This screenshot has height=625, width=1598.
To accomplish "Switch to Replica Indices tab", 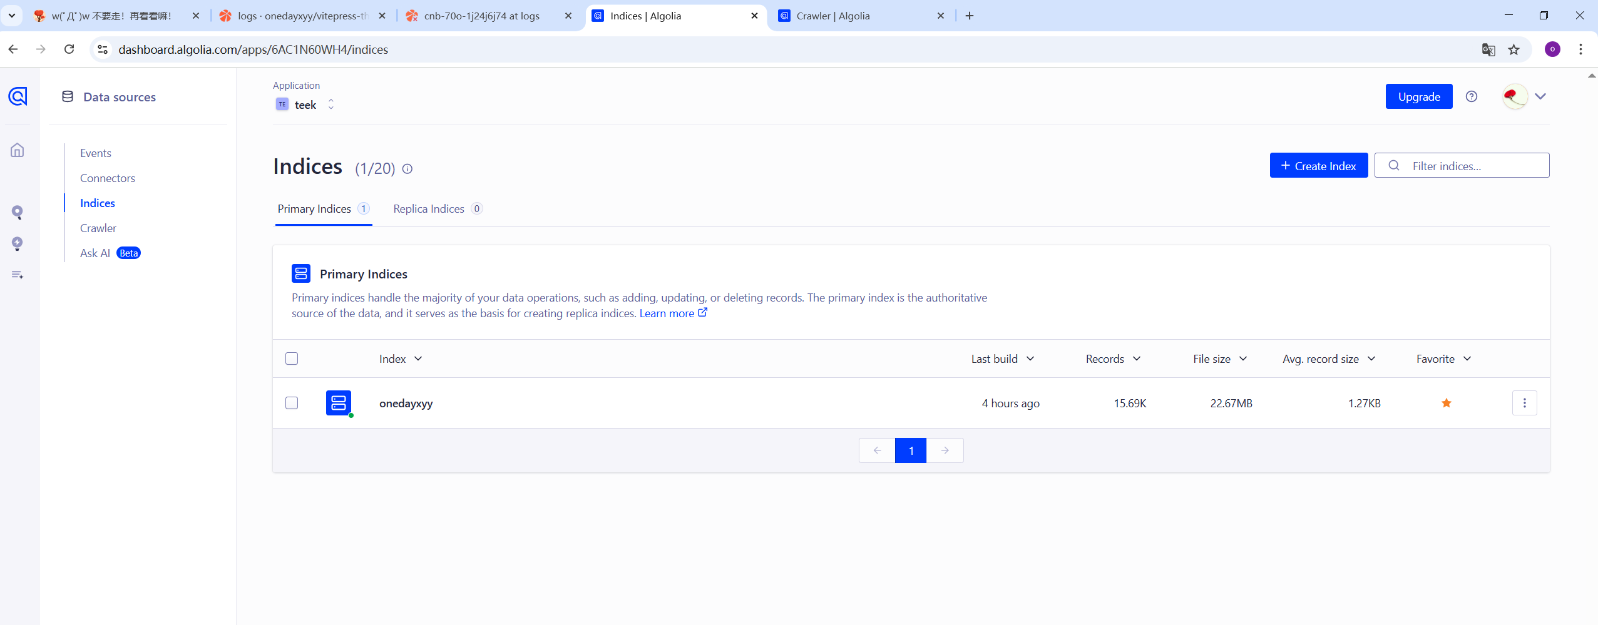I will (438, 209).
